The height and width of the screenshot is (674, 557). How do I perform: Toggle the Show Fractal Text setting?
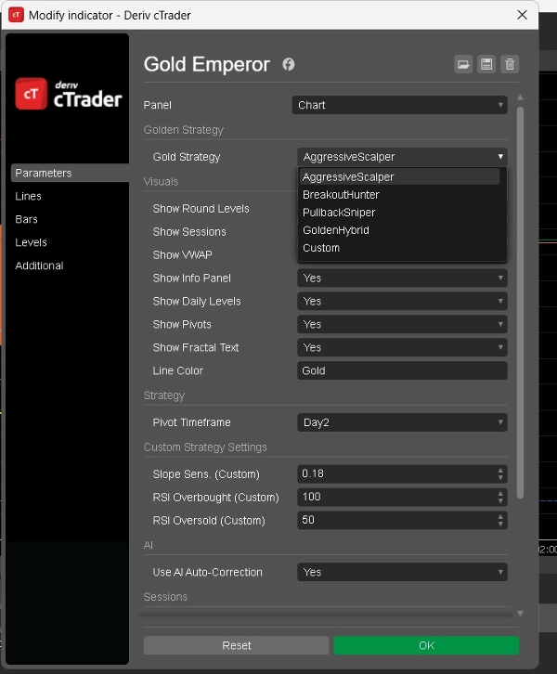pyautogui.click(x=402, y=347)
